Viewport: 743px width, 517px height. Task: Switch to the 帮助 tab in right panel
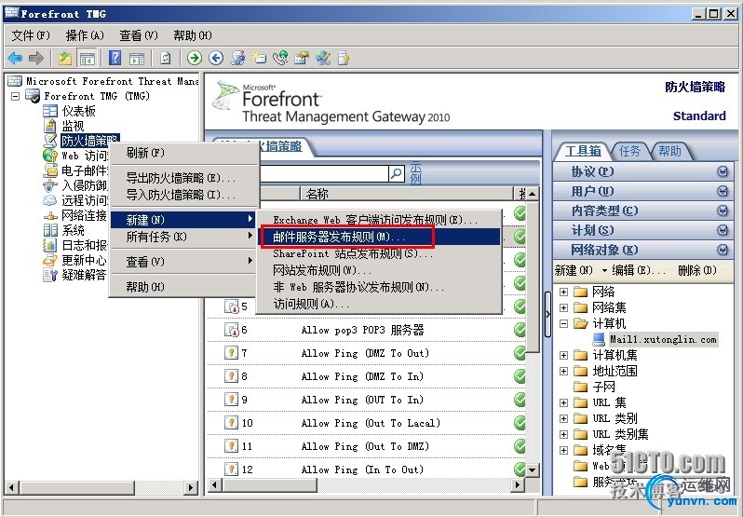669,151
